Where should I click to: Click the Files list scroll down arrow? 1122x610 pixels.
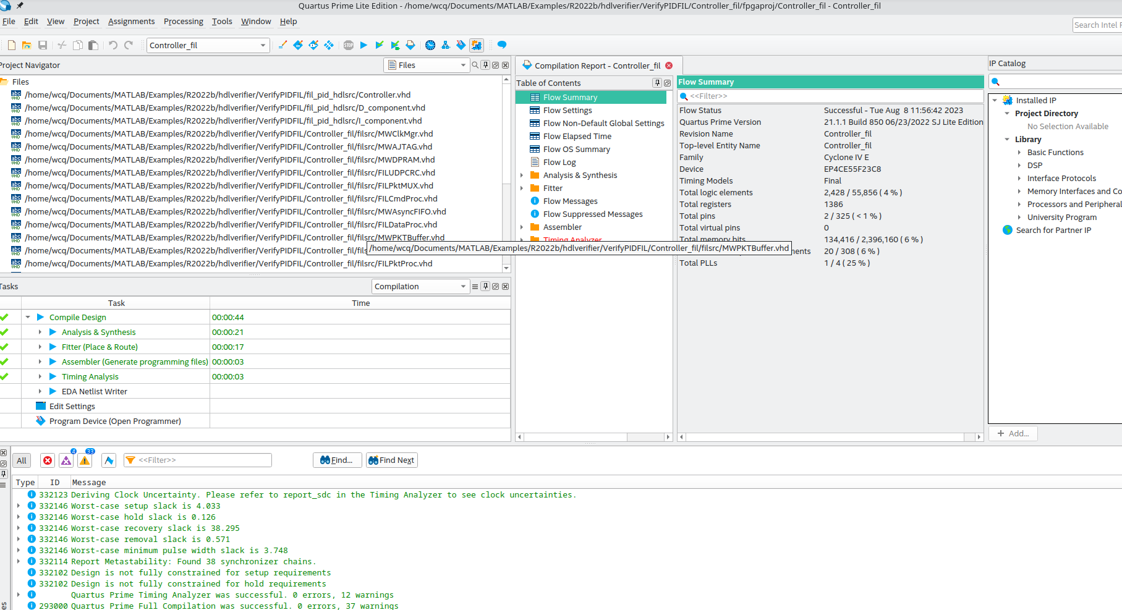point(506,268)
